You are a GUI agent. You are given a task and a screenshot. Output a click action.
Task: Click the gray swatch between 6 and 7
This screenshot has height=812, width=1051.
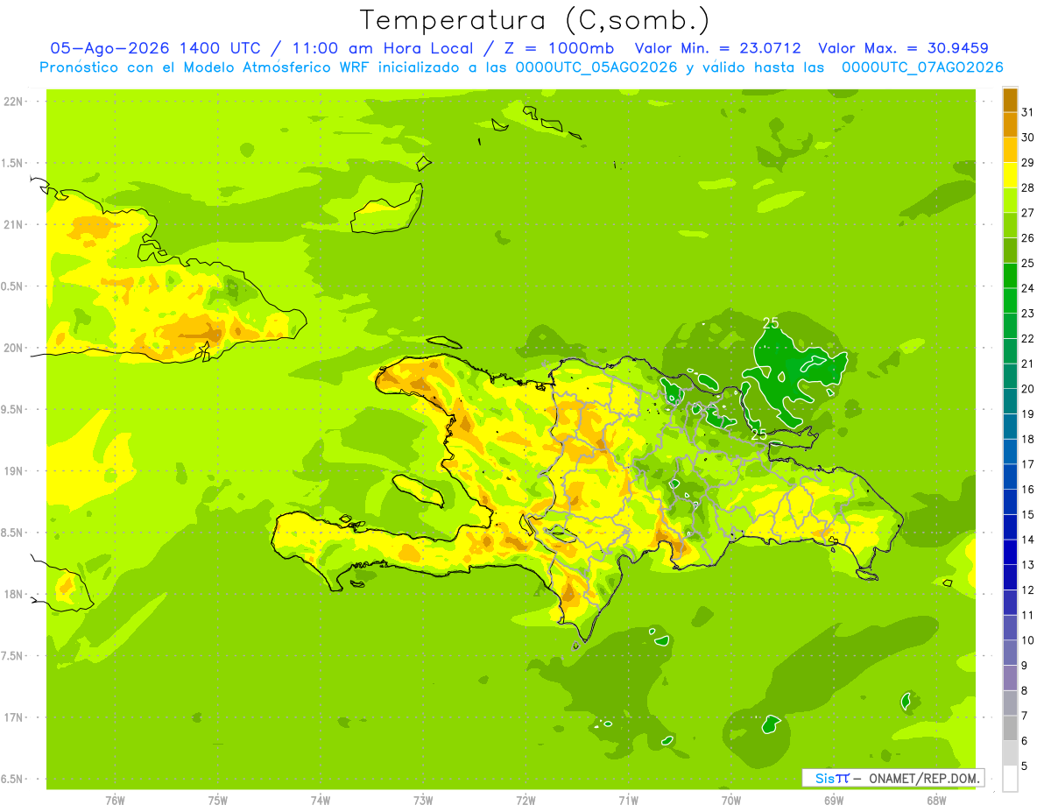tap(1010, 728)
